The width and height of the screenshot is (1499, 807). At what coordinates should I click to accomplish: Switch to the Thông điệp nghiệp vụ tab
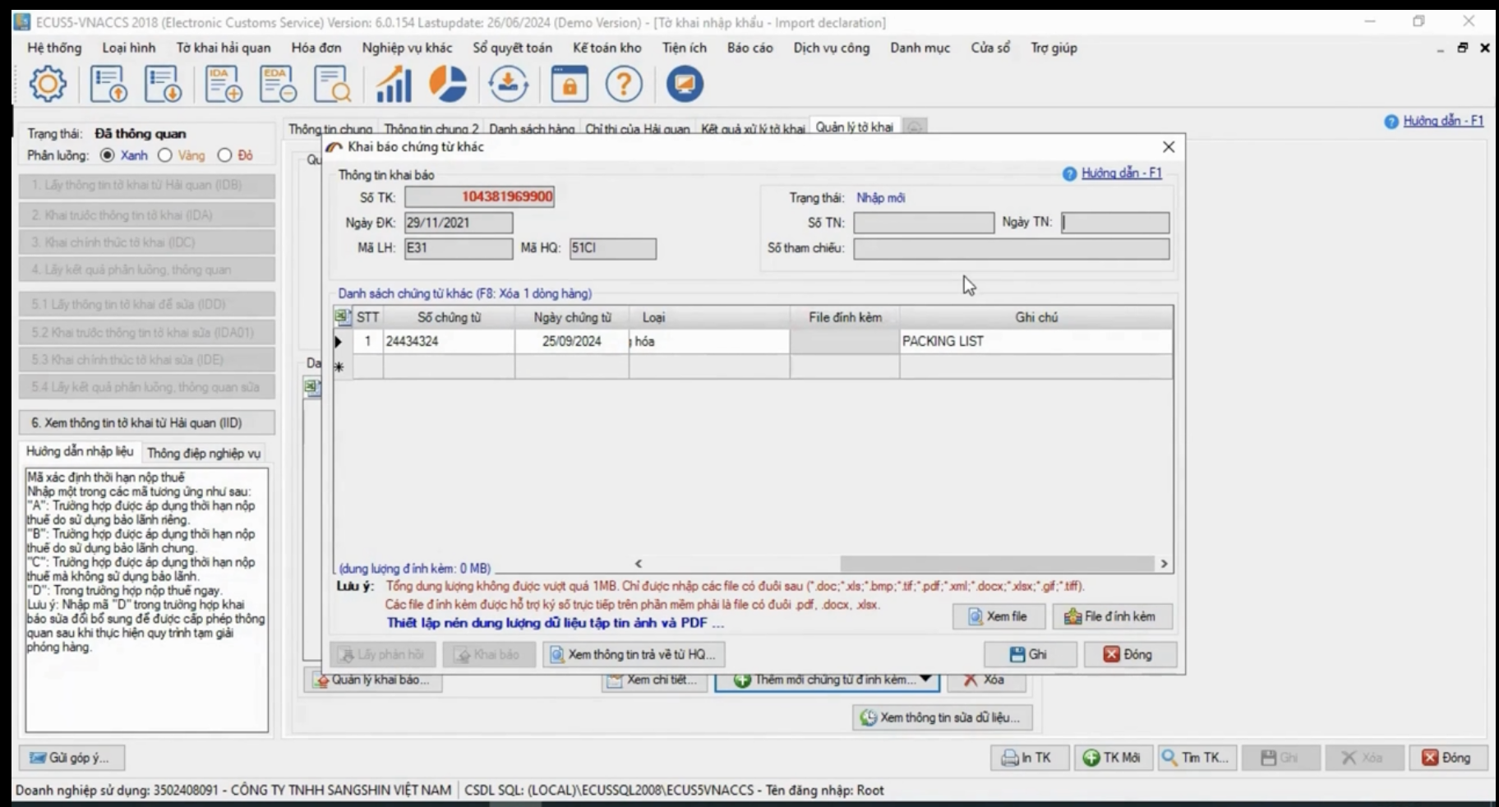pos(203,453)
